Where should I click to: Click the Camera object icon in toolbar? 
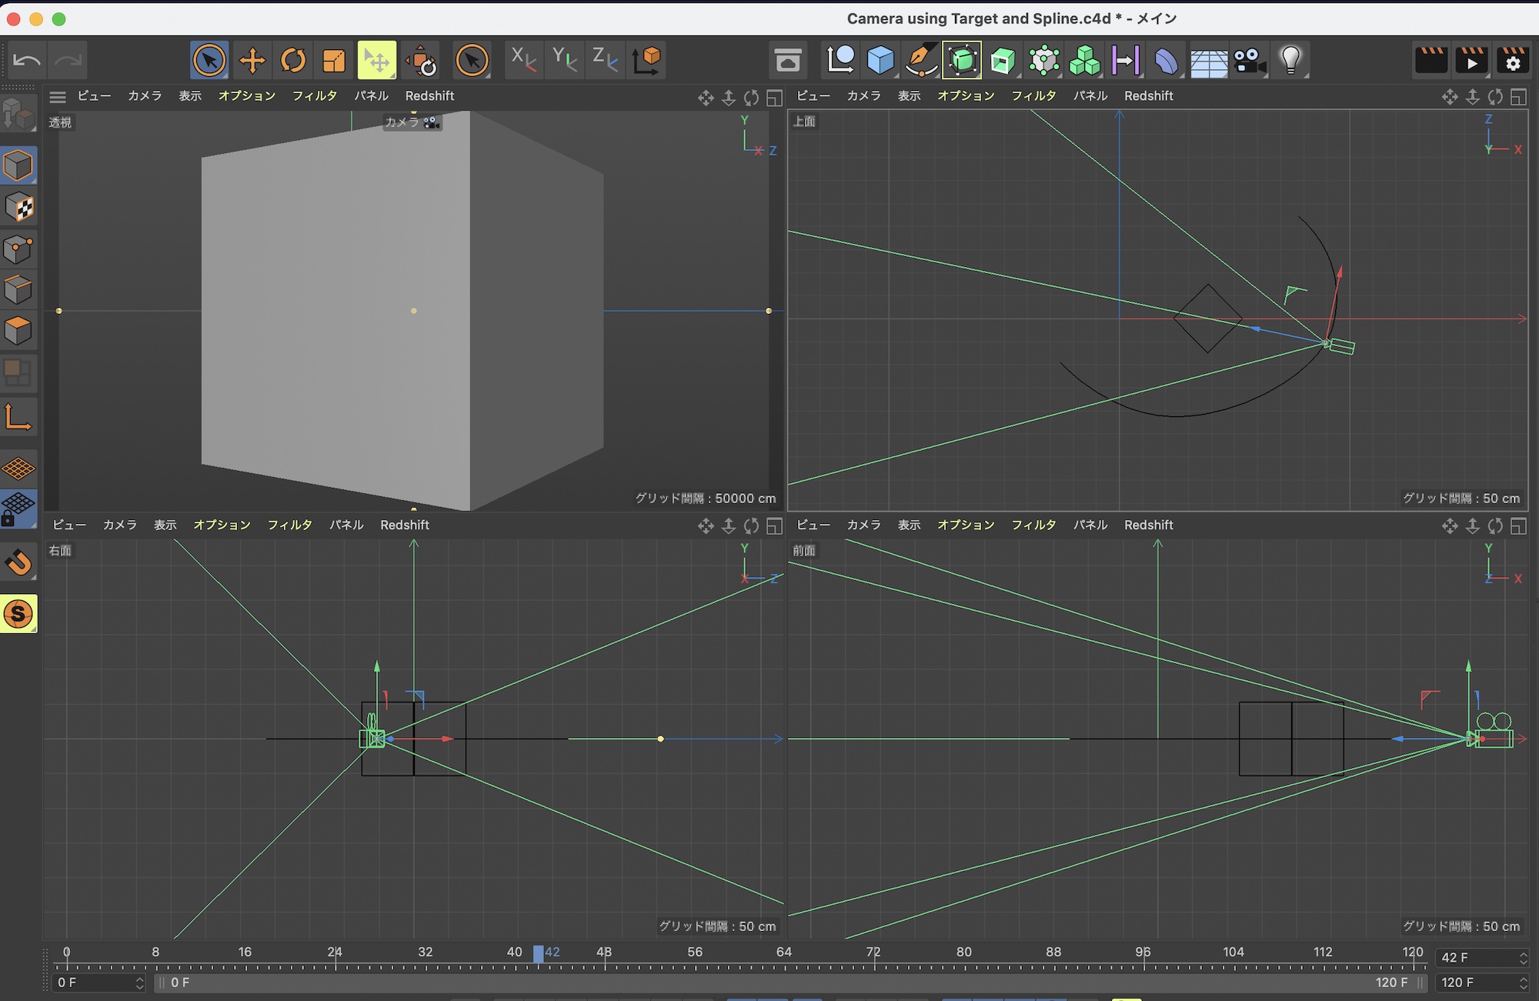coord(1249,60)
